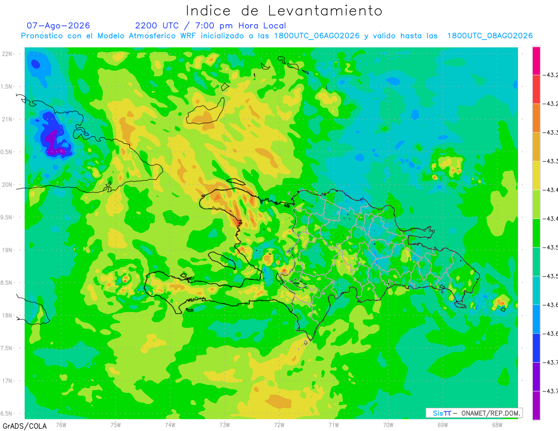Image resolution: width=558 pixels, height=431 pixels.
Task: Click the '68W' longitude label
Action: tap(497, 425)
